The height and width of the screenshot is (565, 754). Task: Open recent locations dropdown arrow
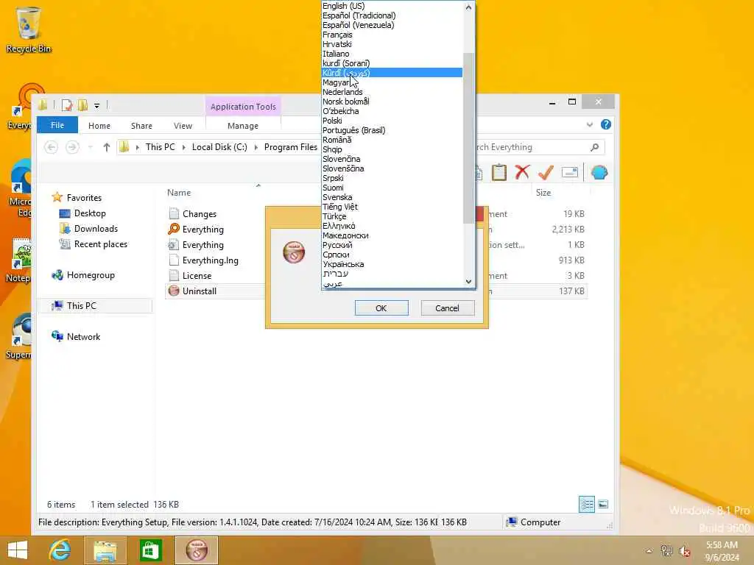pos(90,147)
